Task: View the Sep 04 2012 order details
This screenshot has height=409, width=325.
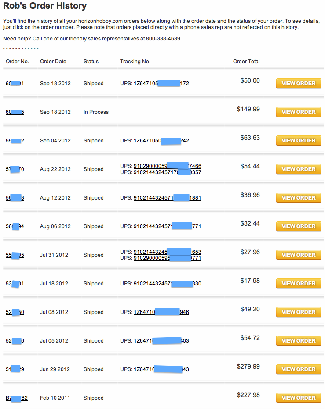Action: coord(299,141)
